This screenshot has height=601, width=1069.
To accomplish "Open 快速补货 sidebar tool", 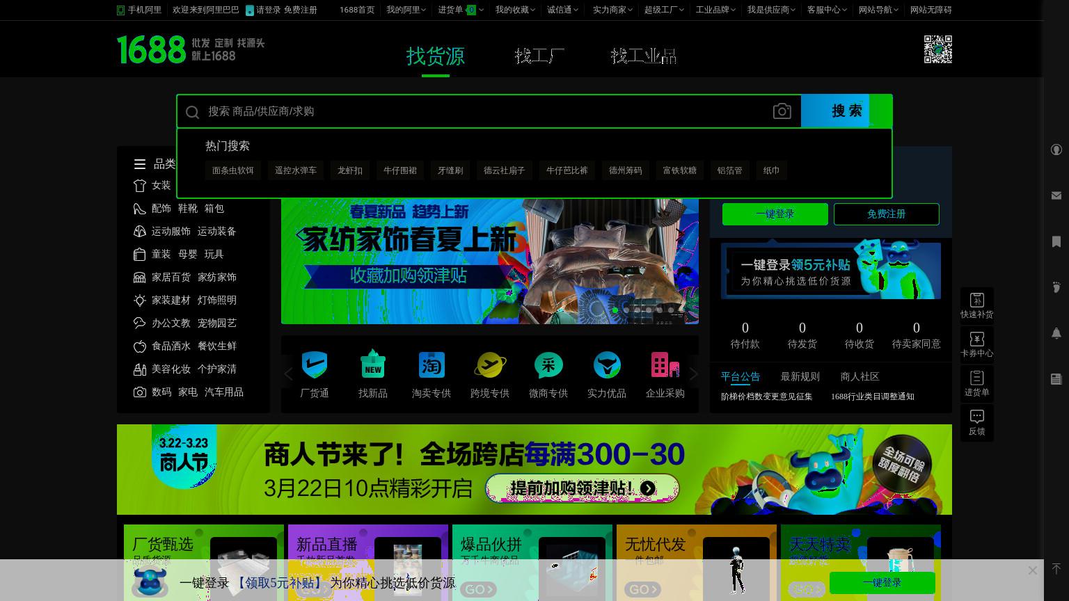I will click(977, 306).
